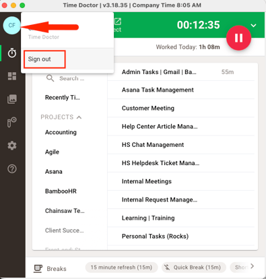Select the Personal Tasks (Rocks) task
Image resolution: width=266 pixels, height=279 pixels.
tap(181, 237)
